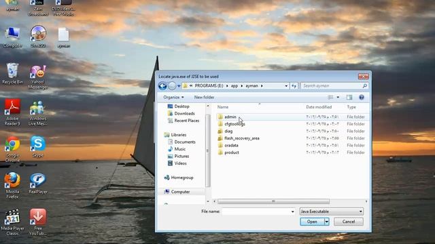Image resolution: width=435 pixels, height=244 pixels.
Task: Change view using the views icon
Action: pyautogui.click(x=330, y=98)
